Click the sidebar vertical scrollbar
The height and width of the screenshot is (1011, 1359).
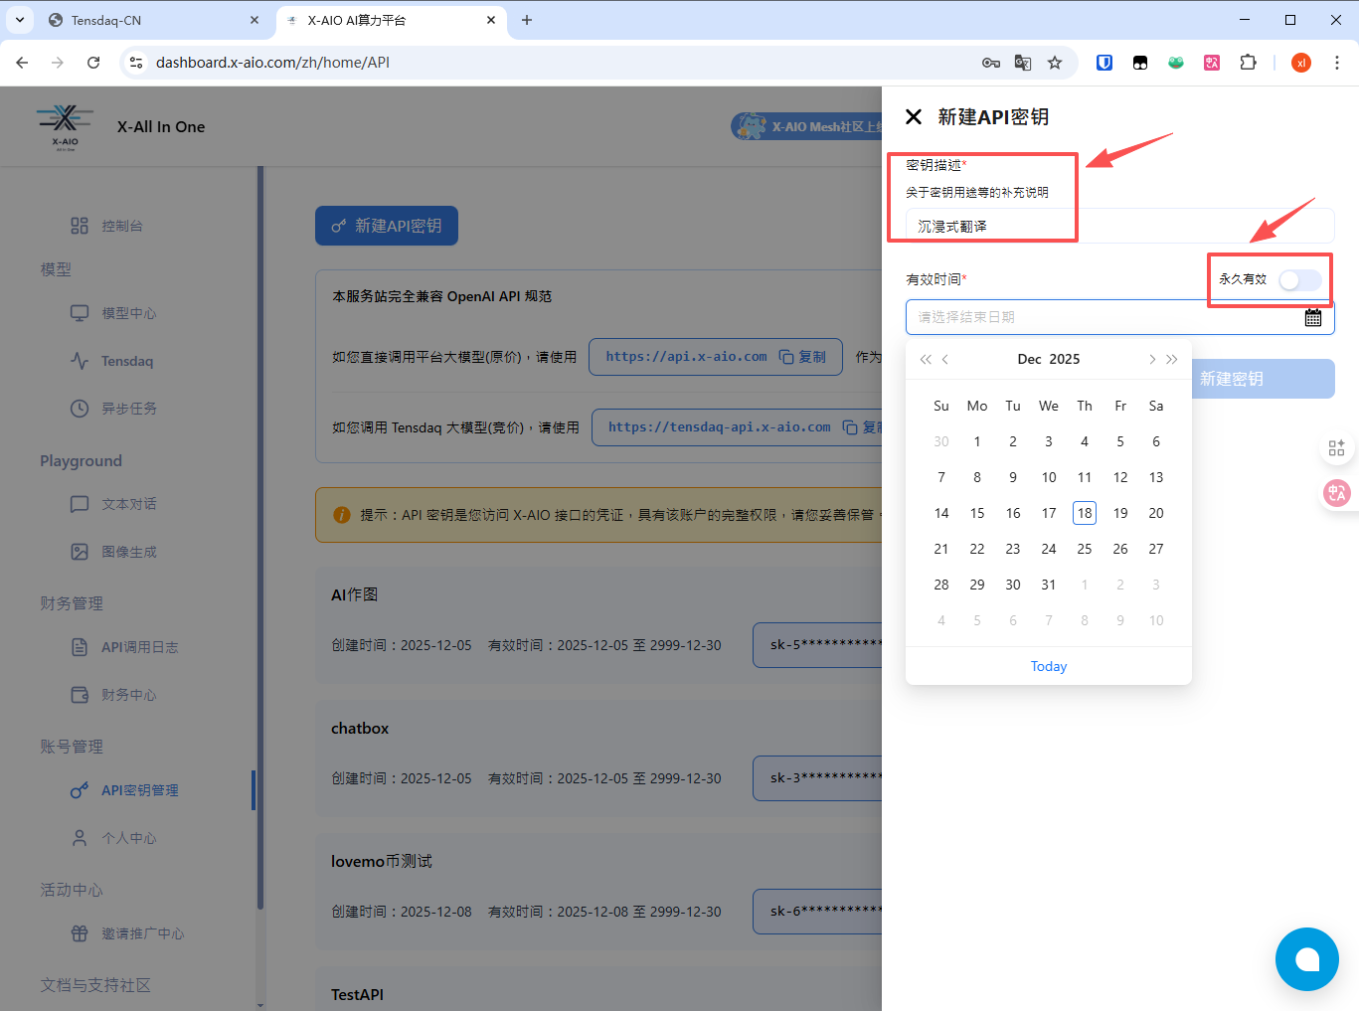[x=260, y=537]
